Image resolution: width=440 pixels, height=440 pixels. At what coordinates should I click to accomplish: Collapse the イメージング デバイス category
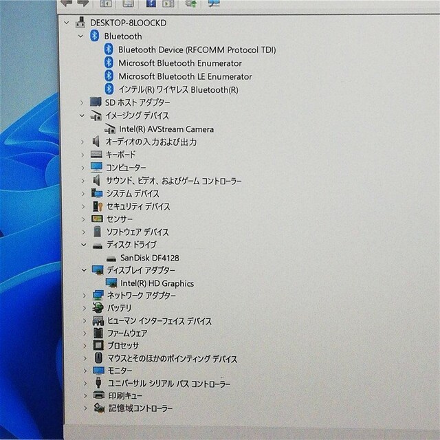(x=82, y=115)
